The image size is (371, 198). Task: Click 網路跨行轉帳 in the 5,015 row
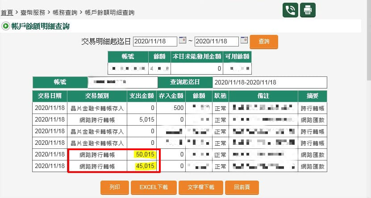click(x=97, y=120)
